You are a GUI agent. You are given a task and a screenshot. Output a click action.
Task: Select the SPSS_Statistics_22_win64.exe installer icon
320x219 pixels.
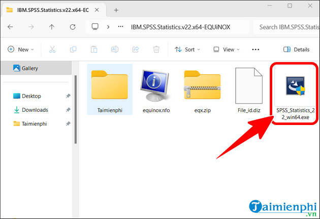point(295,86)
